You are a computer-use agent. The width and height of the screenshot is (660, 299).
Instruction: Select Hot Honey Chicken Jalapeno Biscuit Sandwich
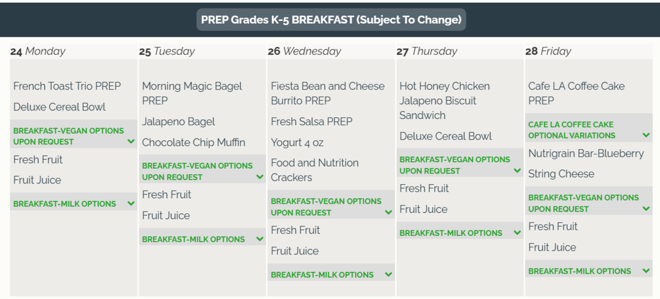[444, 101]
